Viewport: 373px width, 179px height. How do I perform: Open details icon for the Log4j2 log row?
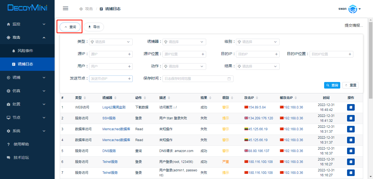[351, 107]
